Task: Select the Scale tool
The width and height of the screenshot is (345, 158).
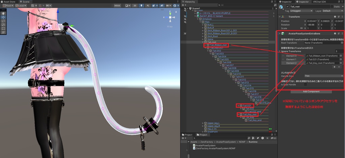Action: click(3, 25)
